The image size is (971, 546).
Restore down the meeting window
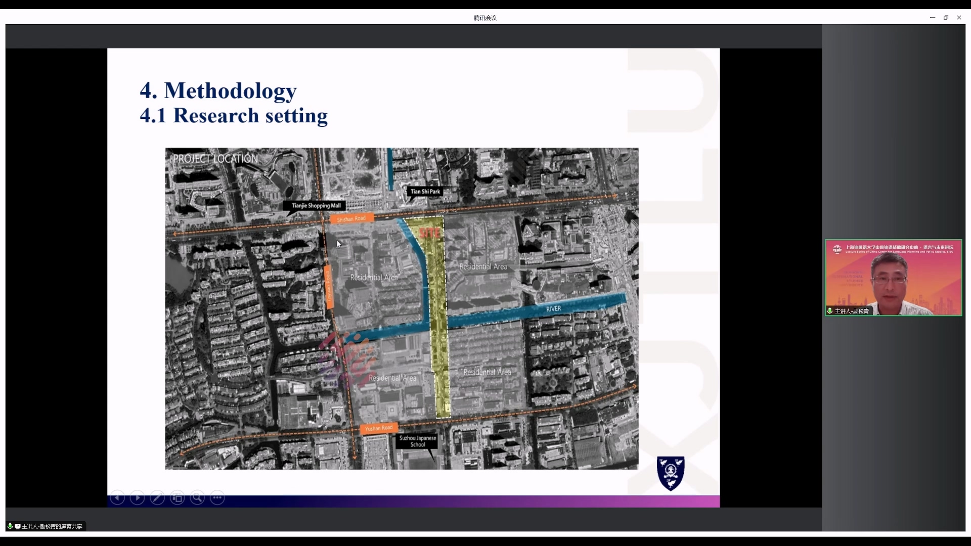tap(946, 18)
